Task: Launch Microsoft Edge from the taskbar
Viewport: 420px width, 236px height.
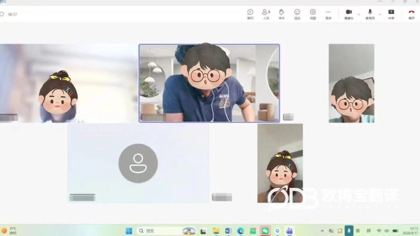Action: click(x=241, y=231)
